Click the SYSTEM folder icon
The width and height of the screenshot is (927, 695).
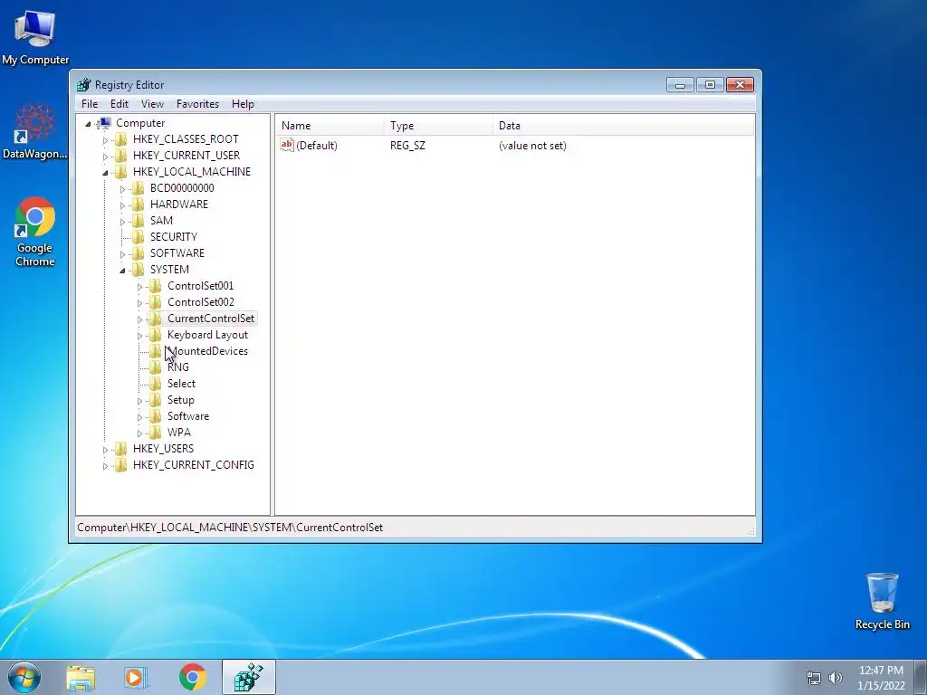(x=138, y=270)
